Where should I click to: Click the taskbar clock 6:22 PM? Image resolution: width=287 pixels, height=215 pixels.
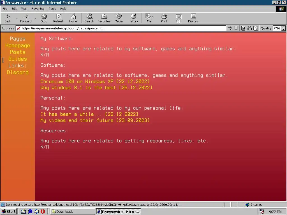click(275, 212)
